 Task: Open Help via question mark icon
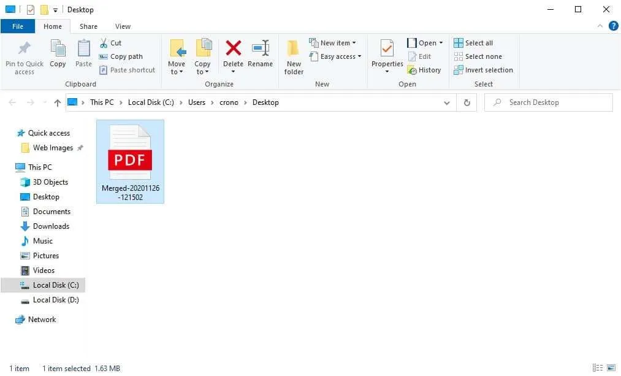(x=613, y=26)
